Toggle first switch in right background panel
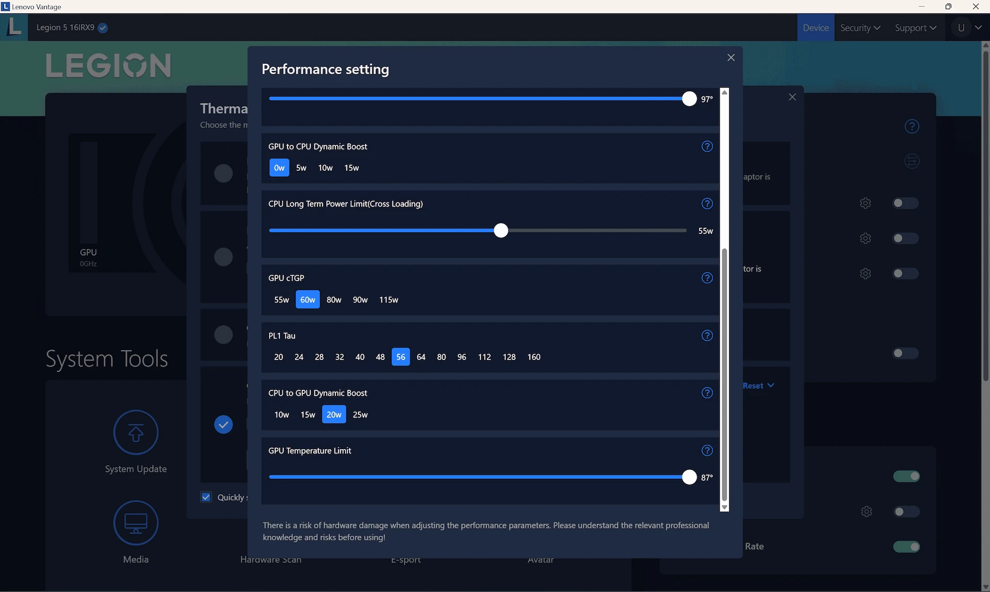 tap(905, 203)
